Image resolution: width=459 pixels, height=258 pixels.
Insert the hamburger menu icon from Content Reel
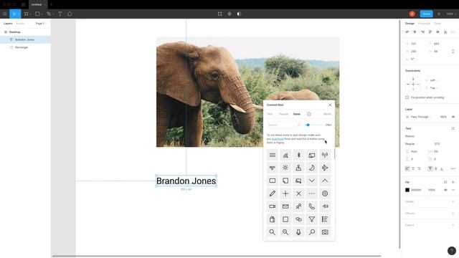pos(273,155)
